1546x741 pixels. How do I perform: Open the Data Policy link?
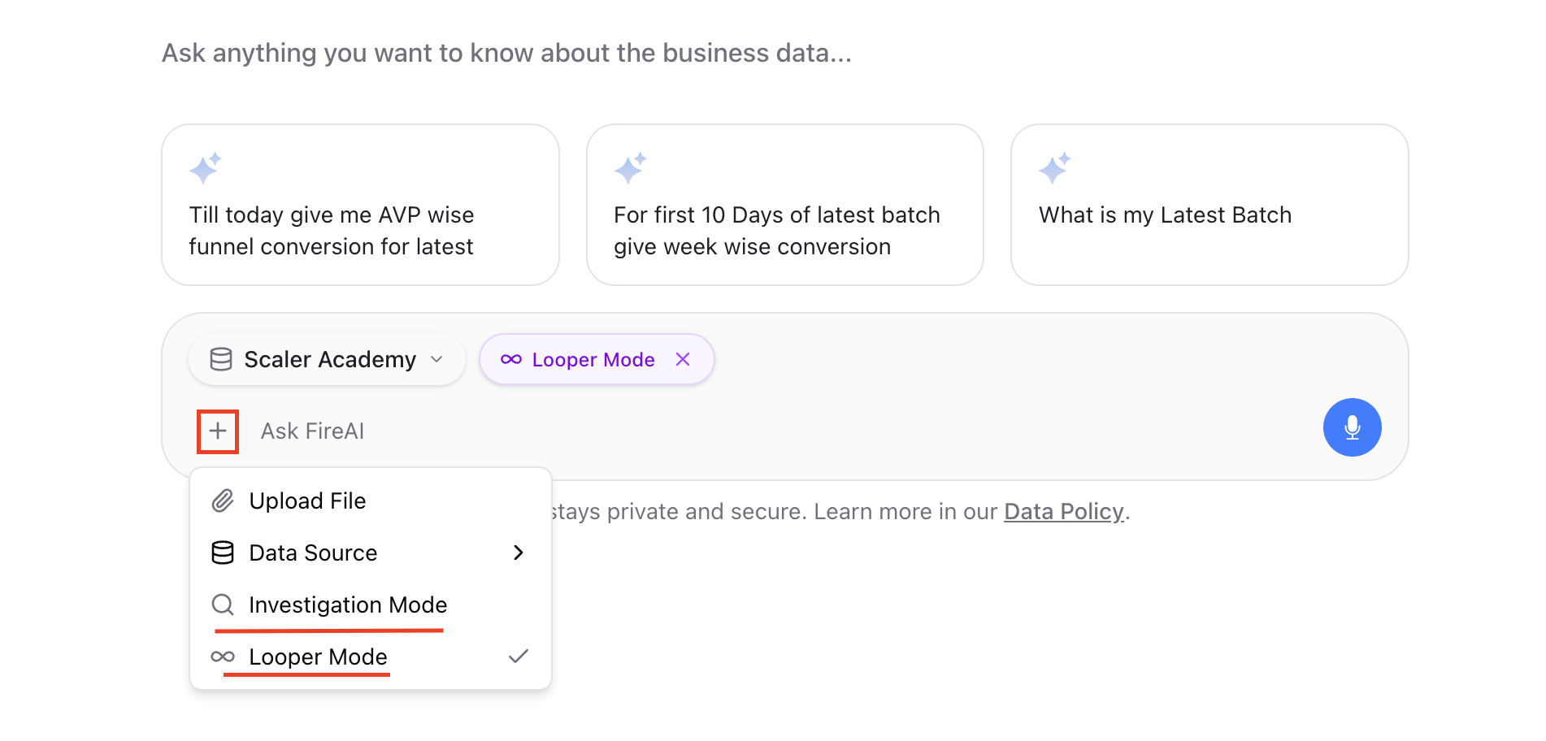point(1064,511)
